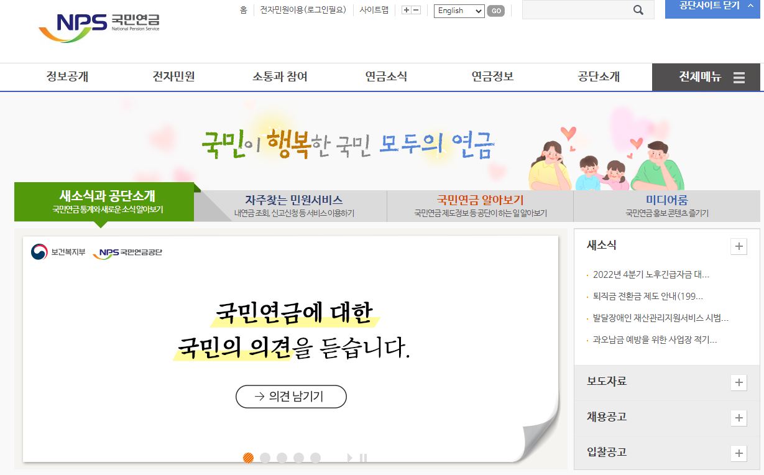Image resolution: width=764 pixels, height=475 pixels.
Task: Click the 의견 남기기 button
Action: (291, 397)
